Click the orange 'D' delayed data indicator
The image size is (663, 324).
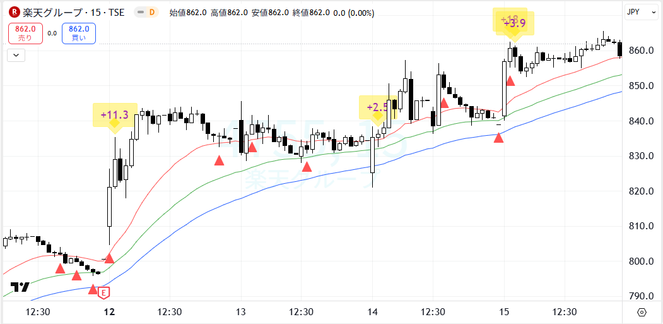click(x=151, y=13)
